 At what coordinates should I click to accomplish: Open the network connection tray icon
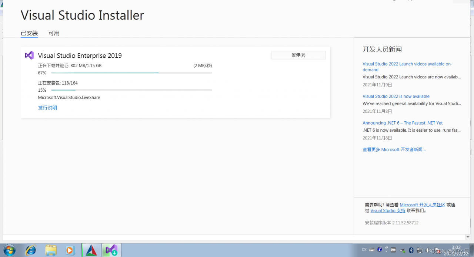coord(420,250)
